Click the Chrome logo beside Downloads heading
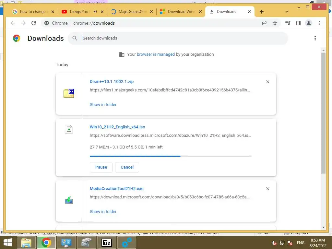Screen dimensions: 332x249 click(x=16, y=38)
